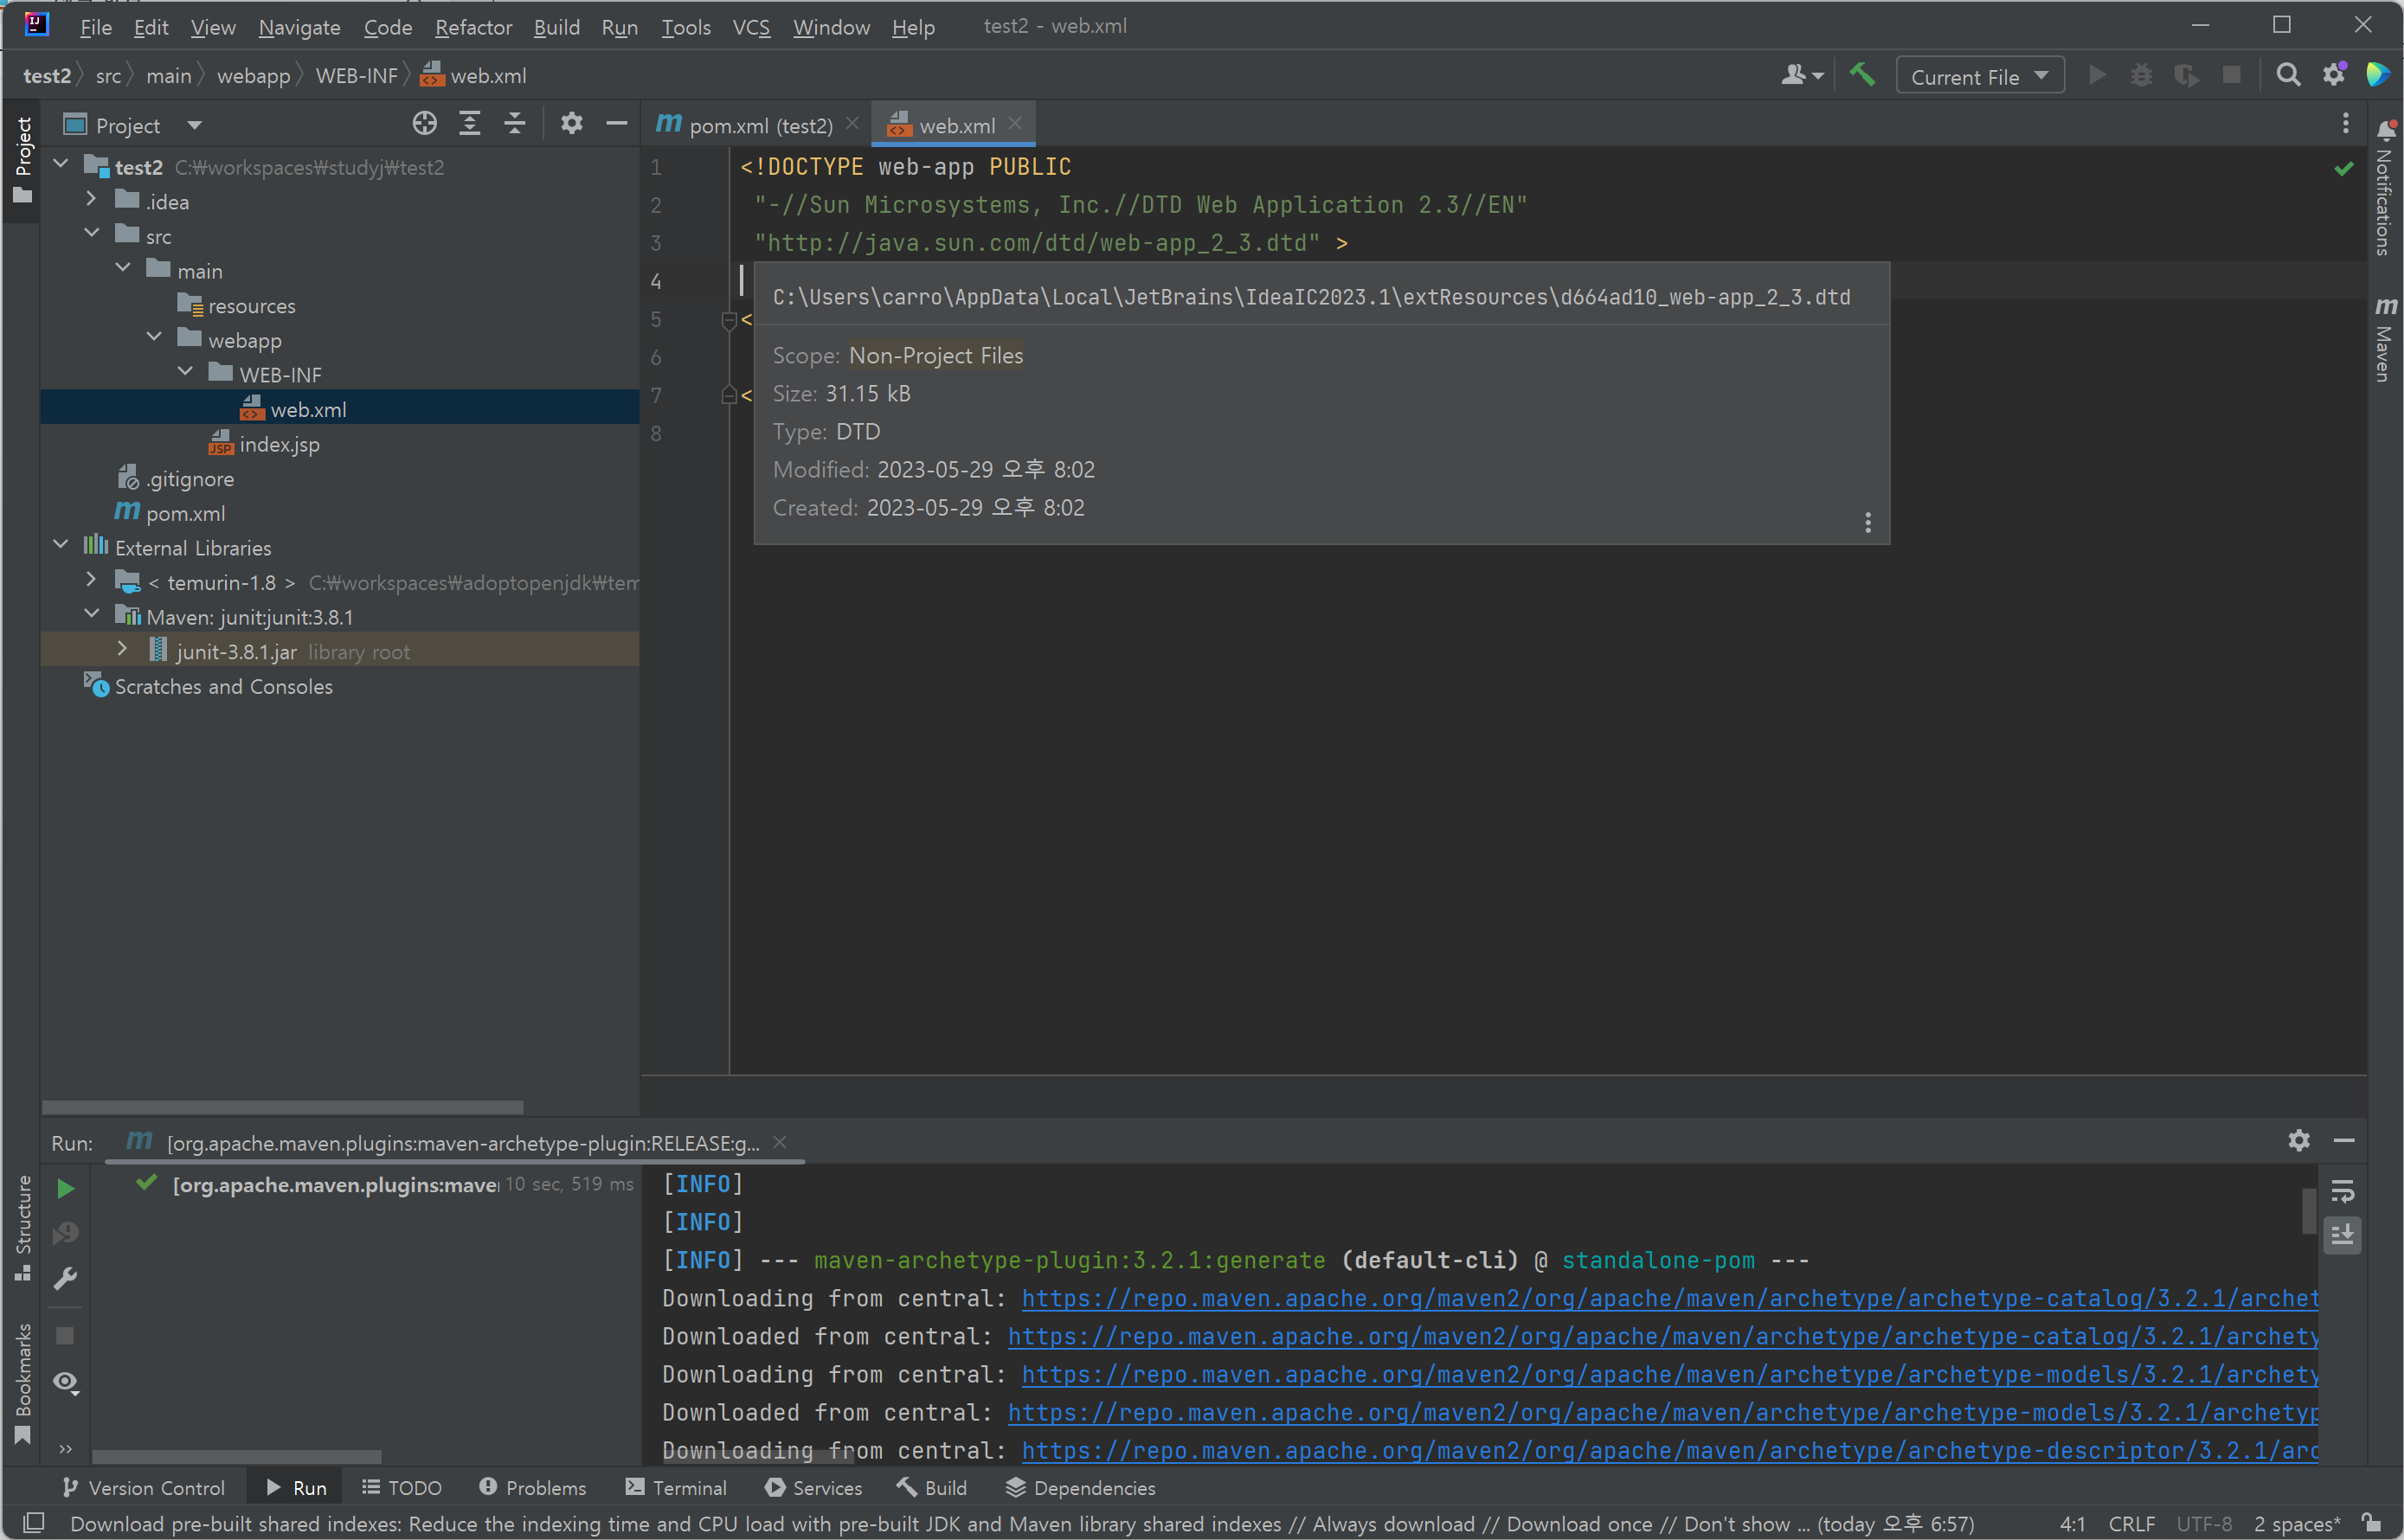The height and width of the screenshot is (1540, 2404).
Task: Switch to pom.xml (test2) editor tab
Action: tap(759, 125)
